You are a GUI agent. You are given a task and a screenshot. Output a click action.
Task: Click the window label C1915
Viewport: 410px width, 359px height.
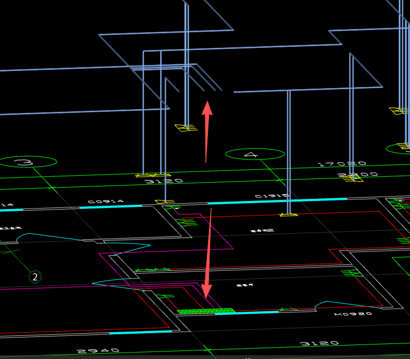tap(272, 196)
